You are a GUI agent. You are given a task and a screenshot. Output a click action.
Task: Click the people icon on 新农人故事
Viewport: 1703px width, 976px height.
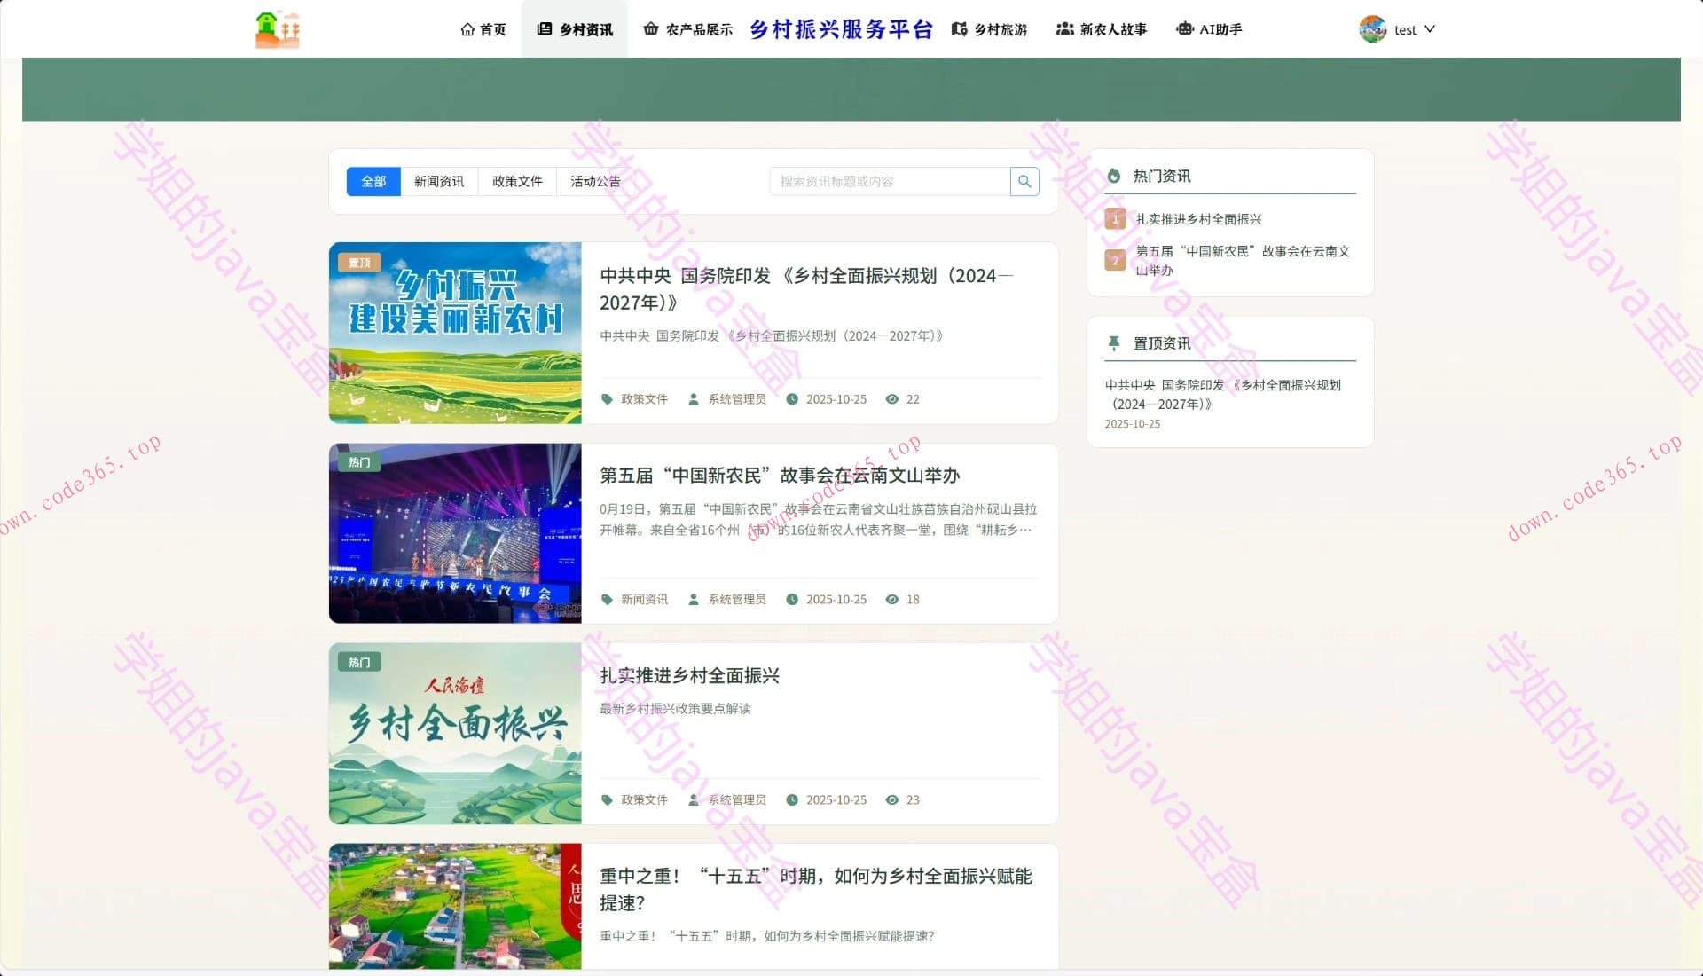1064,28
